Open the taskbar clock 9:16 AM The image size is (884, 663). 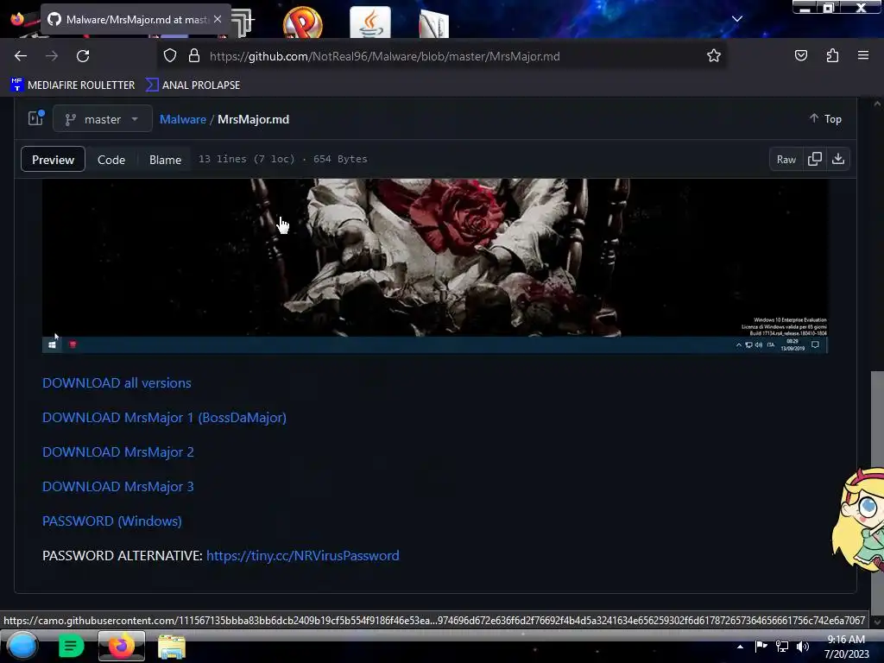[846, 647]
